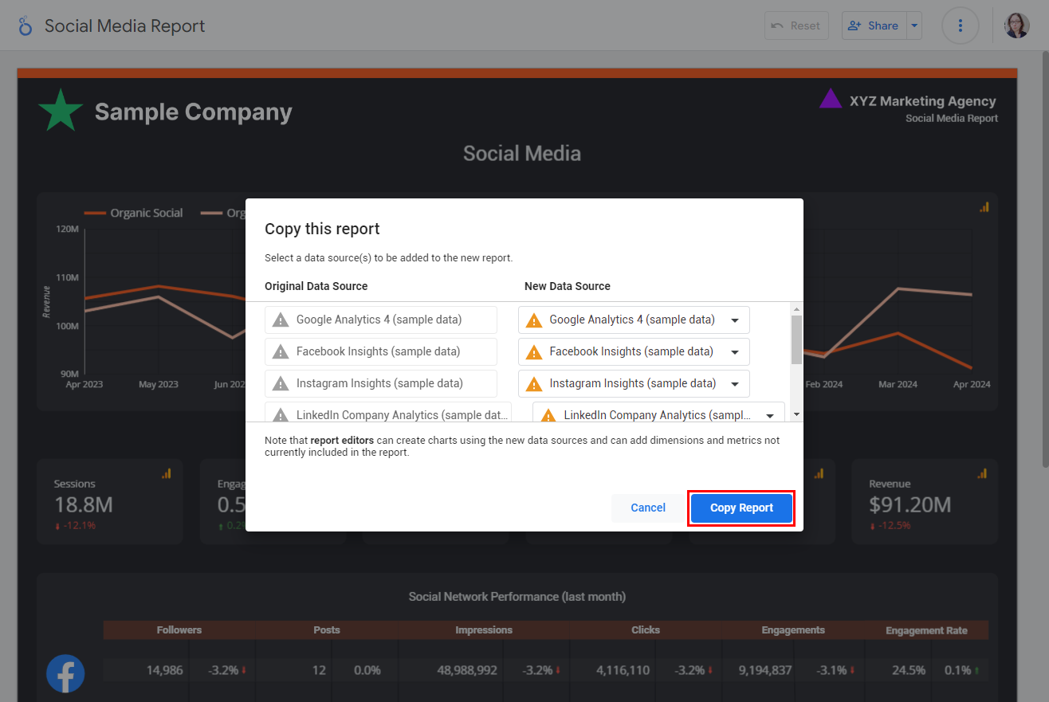This screenshot has height=702, width=1049.
Task: Click the purple triangle agency logo
Action: (x=831, y=99)
